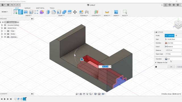Click the Redo arrow
182x102 pixels.
[x=17, y=5]
